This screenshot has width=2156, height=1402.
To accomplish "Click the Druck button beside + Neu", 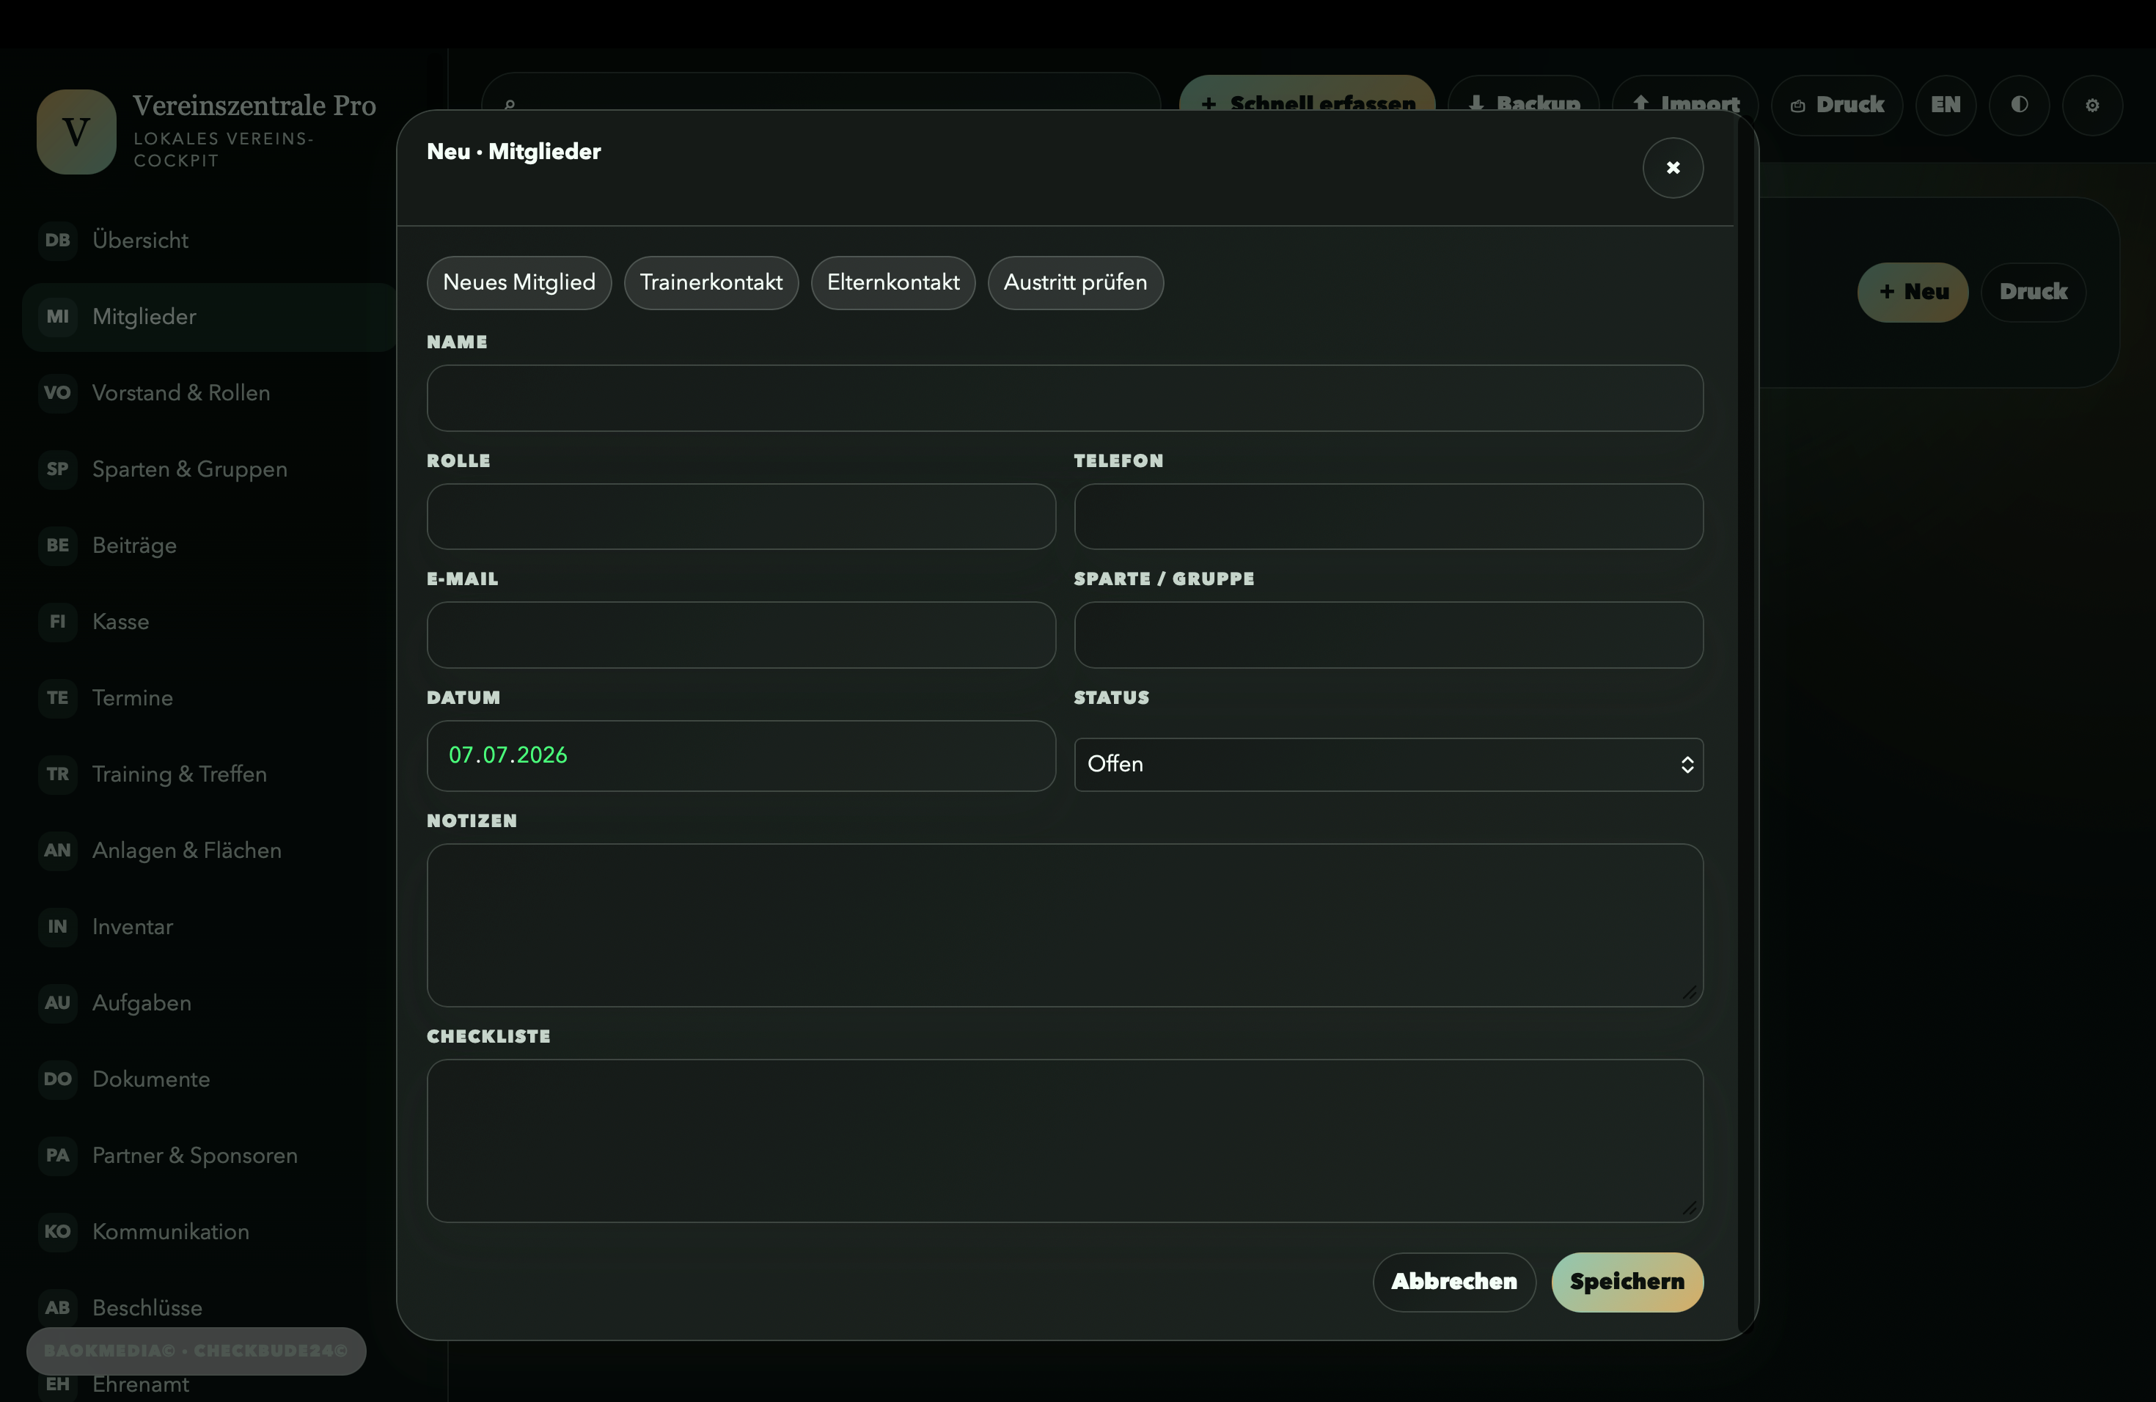I will click(x=2033, y=292).
